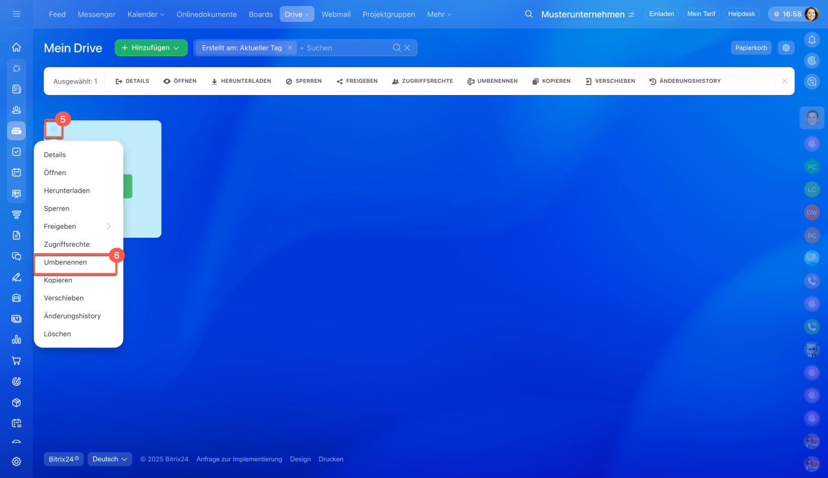Open the sliders icon beside Musterunternehmen

tap(631, 15)
